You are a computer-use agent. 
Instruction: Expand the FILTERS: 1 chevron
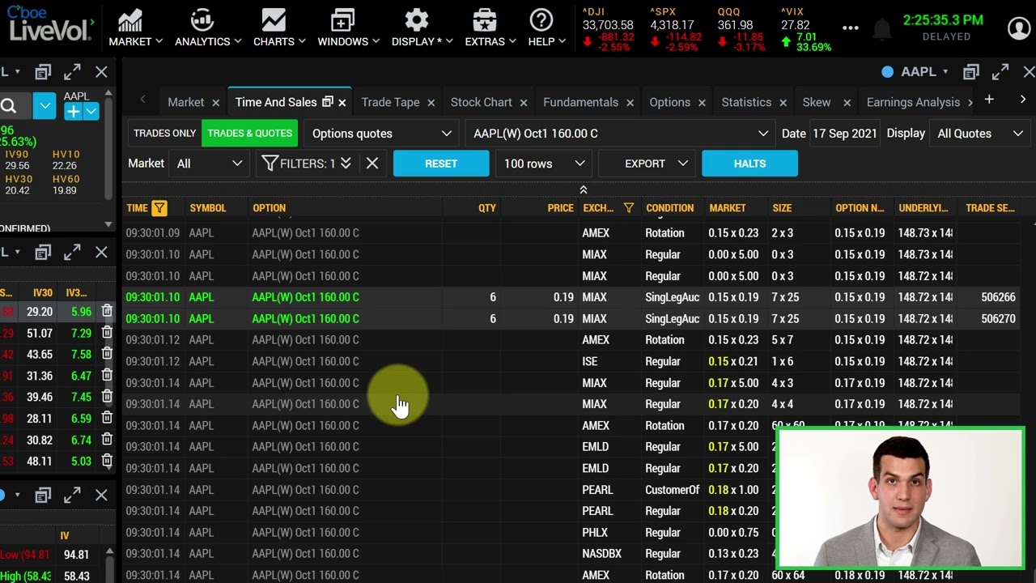(x=346, y=164)
